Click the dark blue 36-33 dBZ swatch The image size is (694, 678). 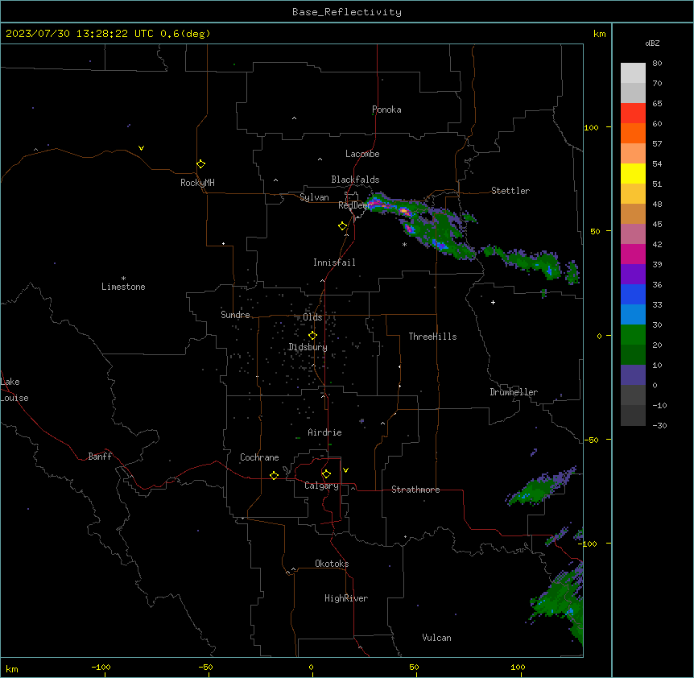pos(633,294)
